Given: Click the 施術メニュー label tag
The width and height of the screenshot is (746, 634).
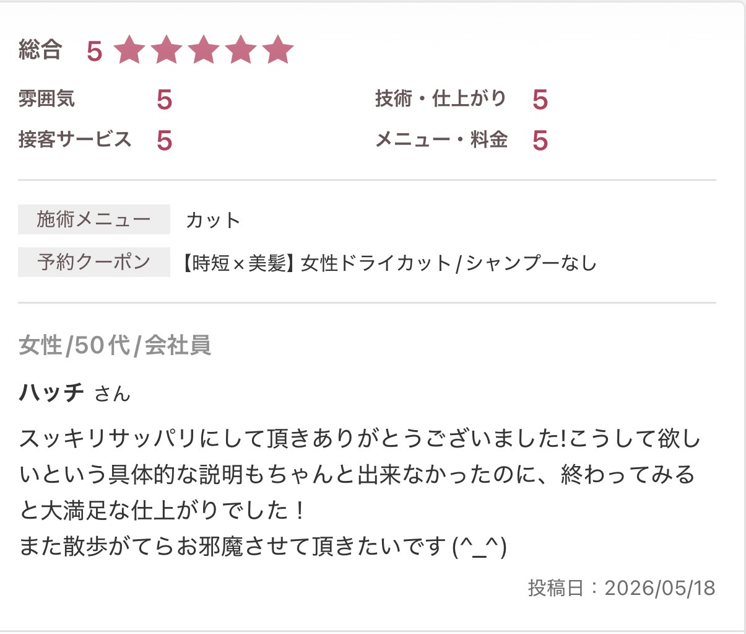Looking at the screenshot, I should (x=94, y=219).
